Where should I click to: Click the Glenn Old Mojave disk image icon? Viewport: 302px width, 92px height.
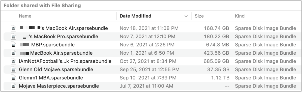(x=13, y=70)
